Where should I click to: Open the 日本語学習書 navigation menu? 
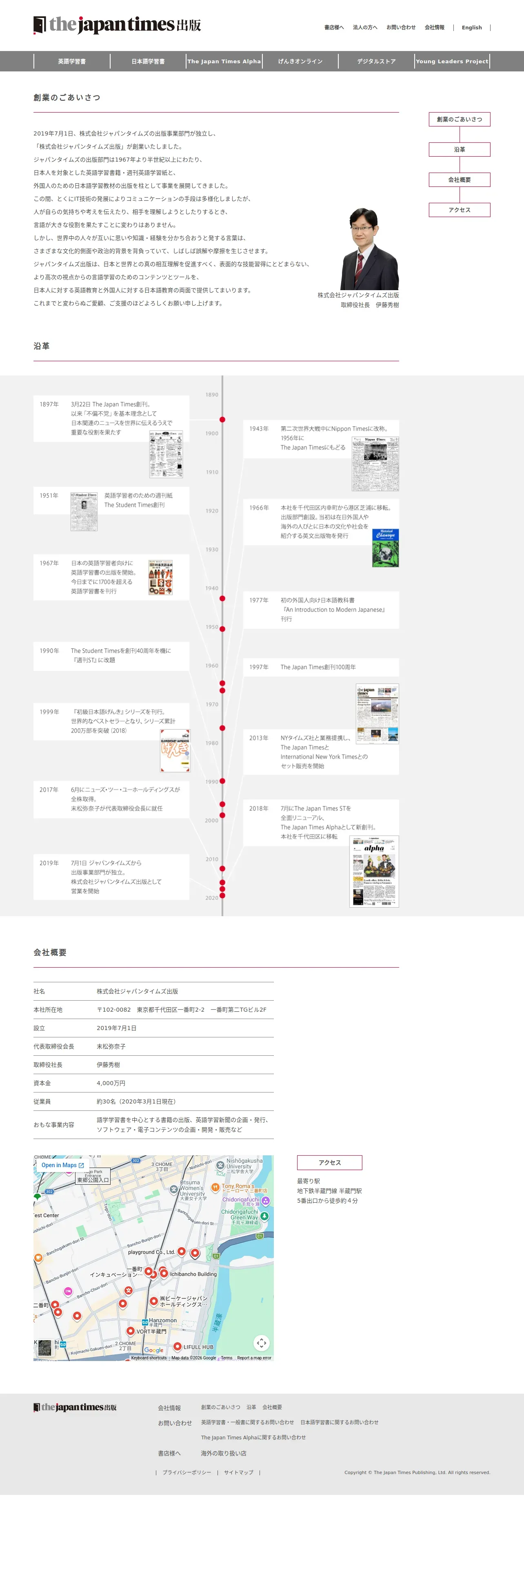pos(148,61)
